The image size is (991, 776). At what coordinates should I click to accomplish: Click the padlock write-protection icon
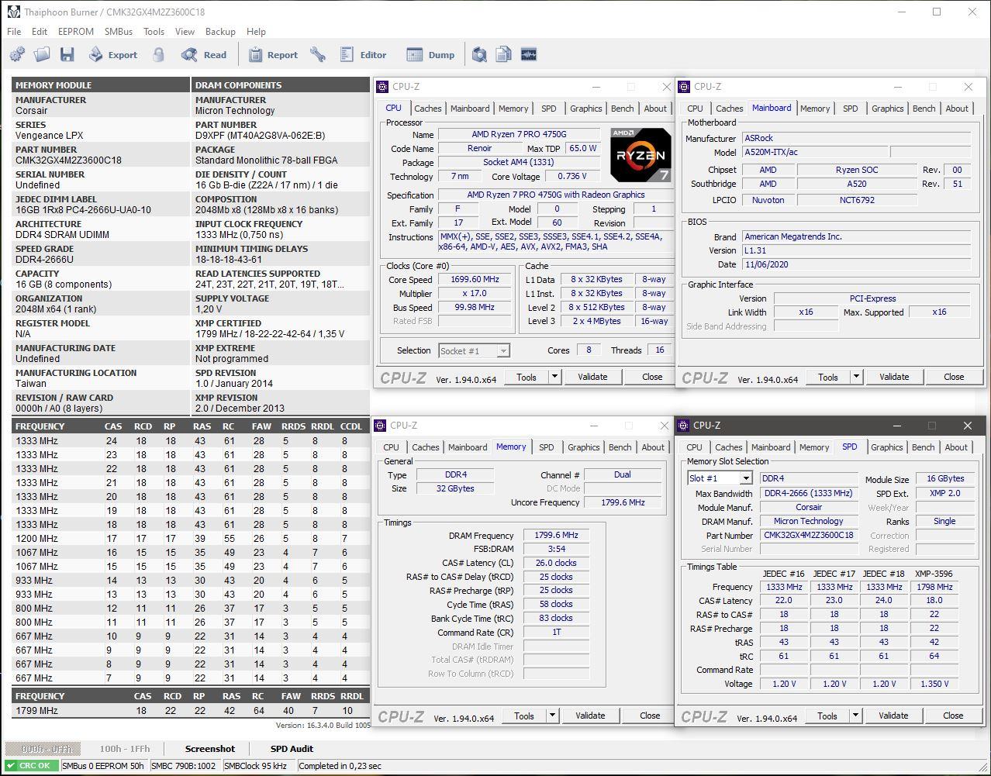tap(158, 54)
